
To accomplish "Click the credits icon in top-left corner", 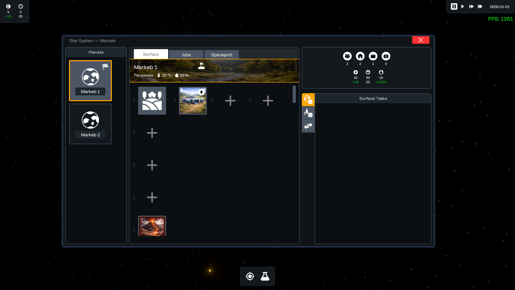I will [x=8, y=7].
